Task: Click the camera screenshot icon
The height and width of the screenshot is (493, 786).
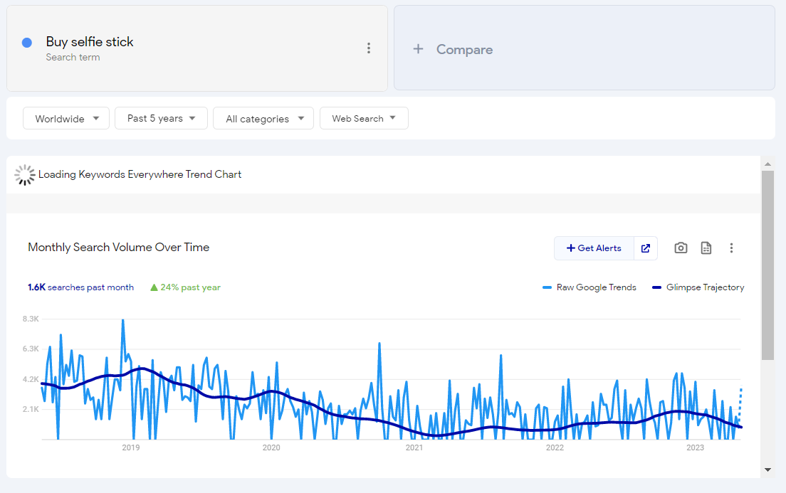Action: [681, 248]
